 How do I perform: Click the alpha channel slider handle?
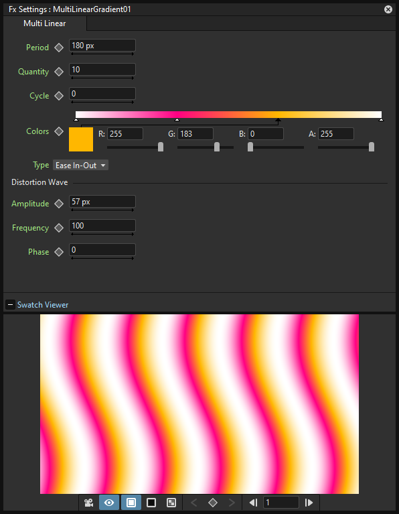pyautogui.click(x=372, y=147)
